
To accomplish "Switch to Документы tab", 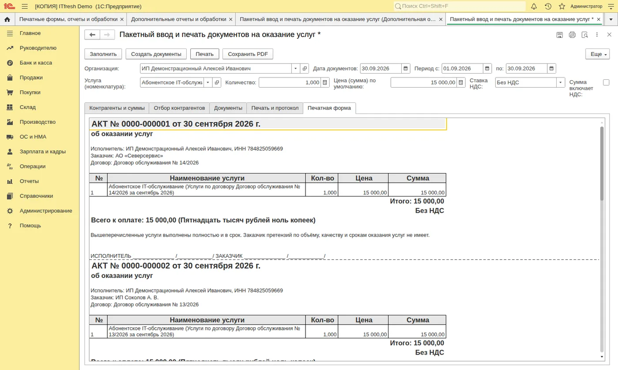I will point(228,108).
